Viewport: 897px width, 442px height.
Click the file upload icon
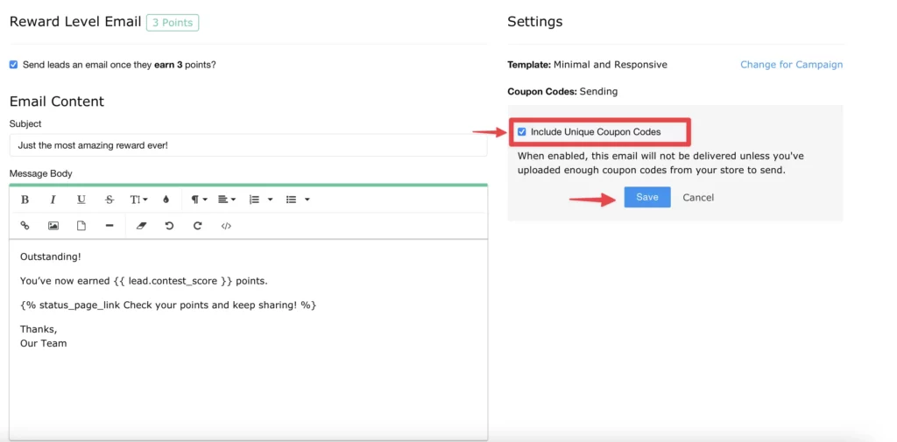coord(81,226)
